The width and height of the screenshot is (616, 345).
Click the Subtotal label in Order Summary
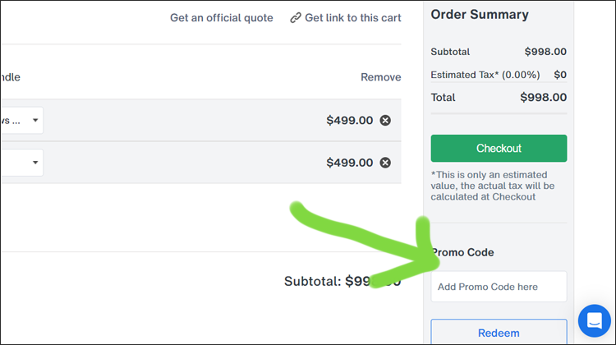[x=450, y=52]
